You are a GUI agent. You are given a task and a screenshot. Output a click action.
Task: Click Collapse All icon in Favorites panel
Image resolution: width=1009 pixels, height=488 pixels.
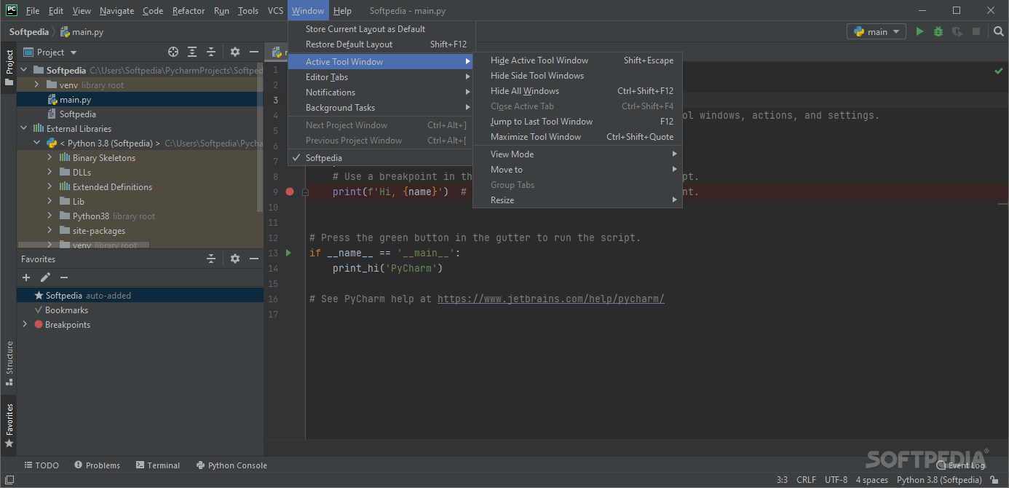pyautogui.click(x=211, y=259)
